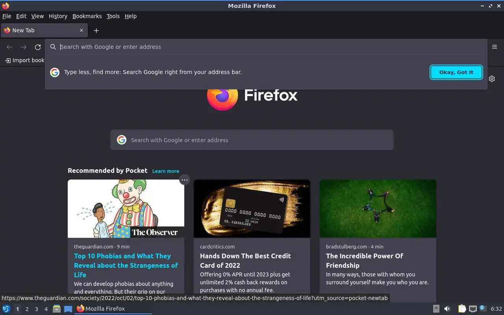The height and width of the screenshot is (315, 504).
Task: Click cardcritics.com source text
Action: 217,246
